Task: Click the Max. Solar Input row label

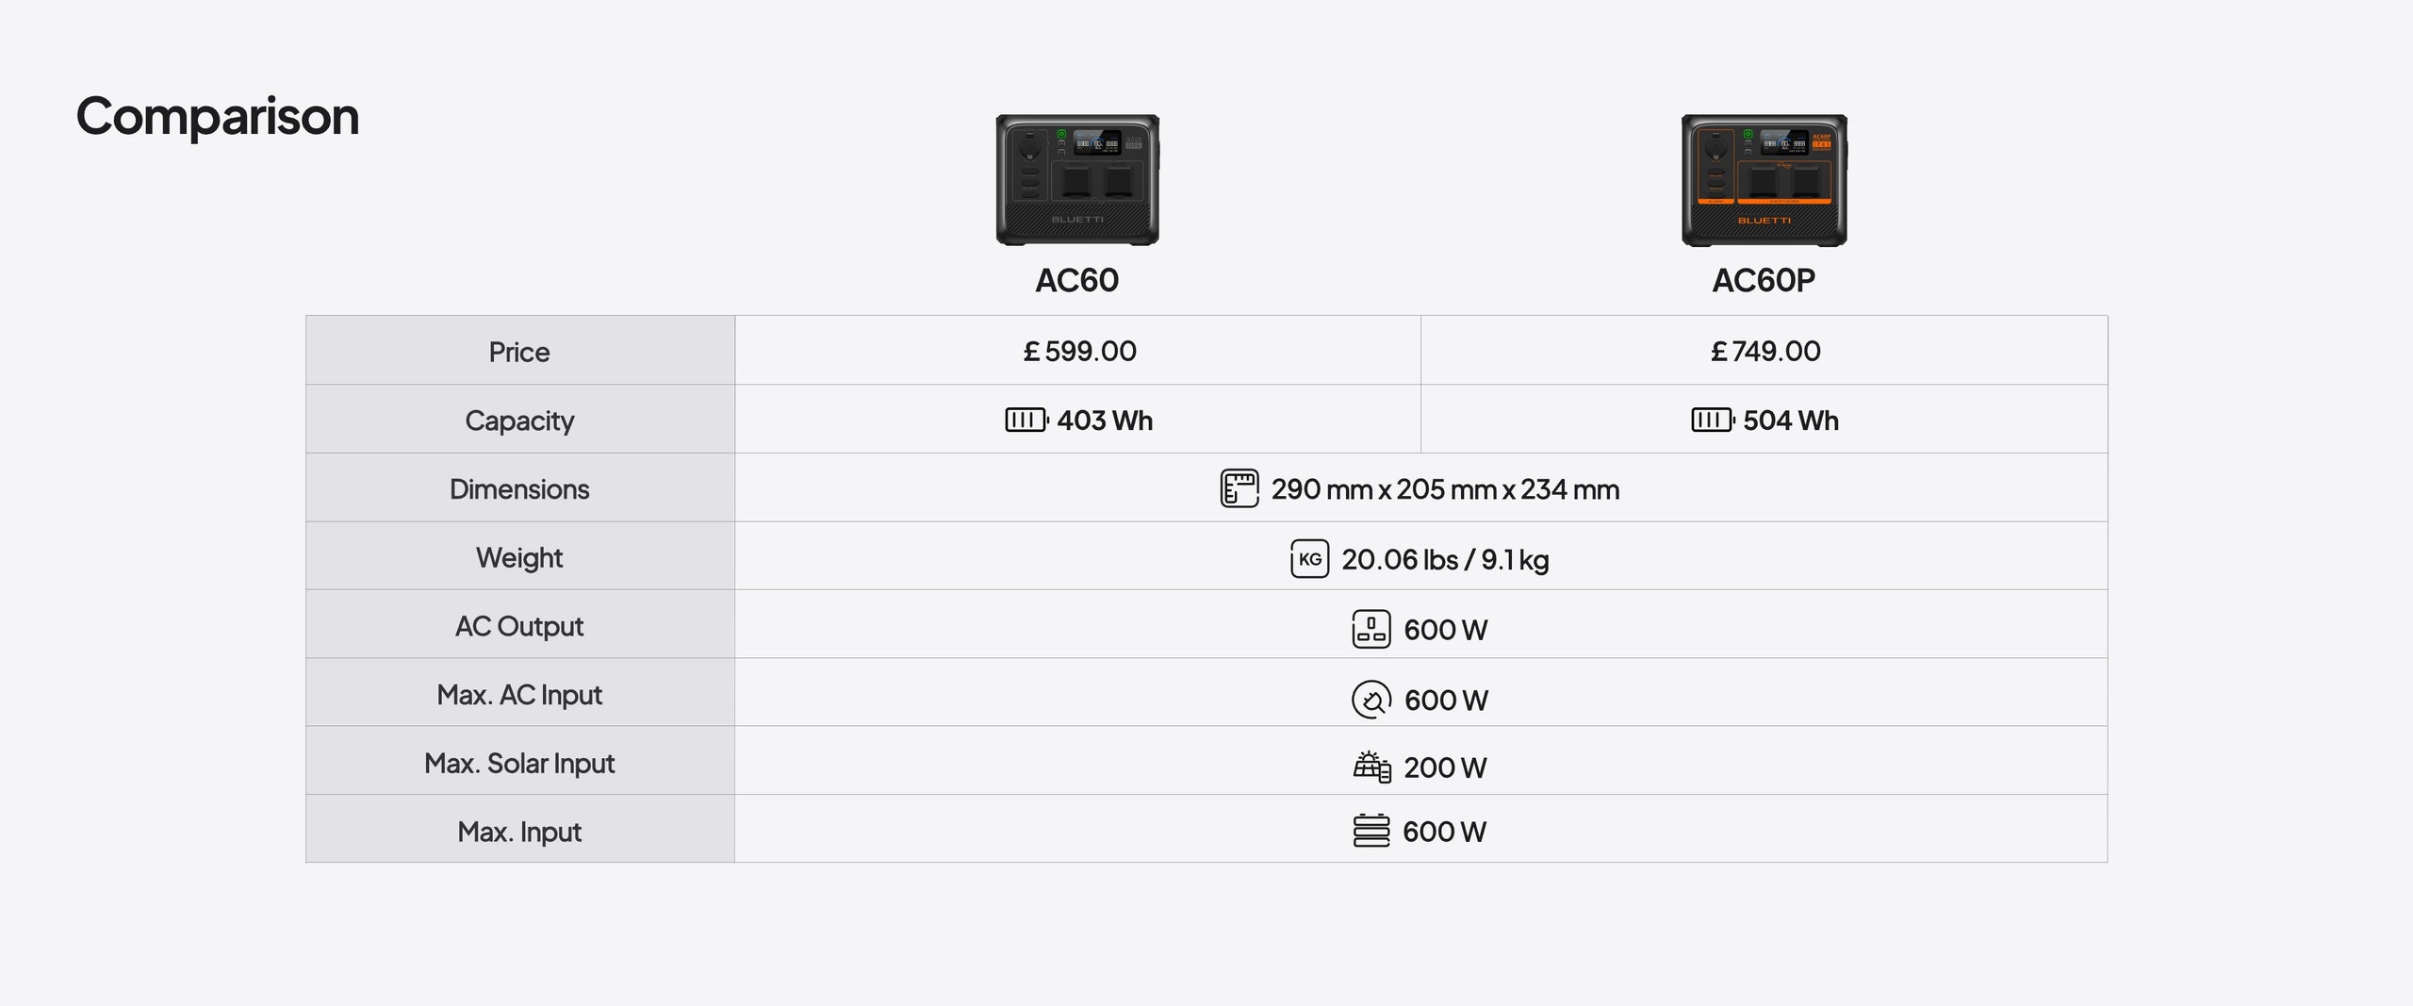Action: (x=519, y=763)
